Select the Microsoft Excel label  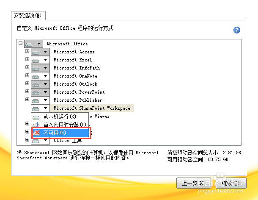point(73,60)
